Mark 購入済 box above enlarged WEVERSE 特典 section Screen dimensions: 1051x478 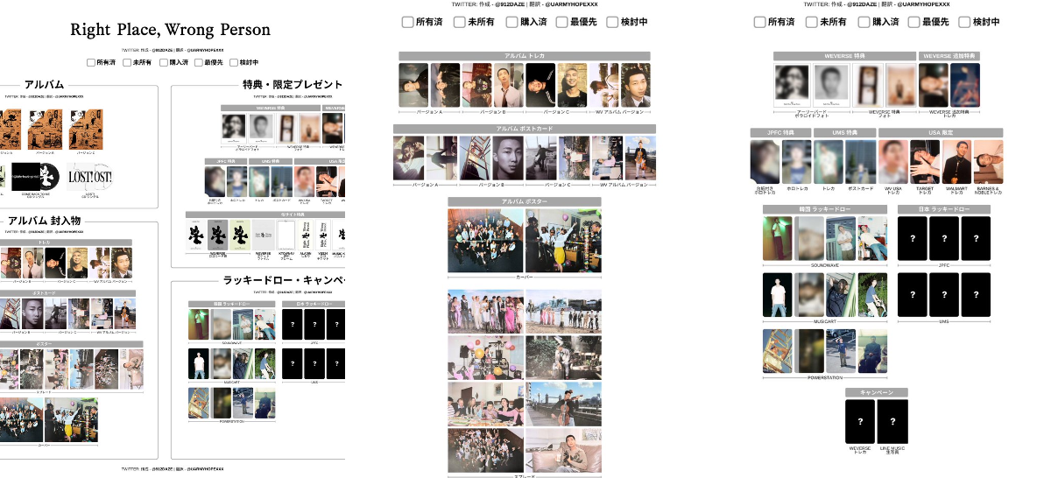(864, 22)
